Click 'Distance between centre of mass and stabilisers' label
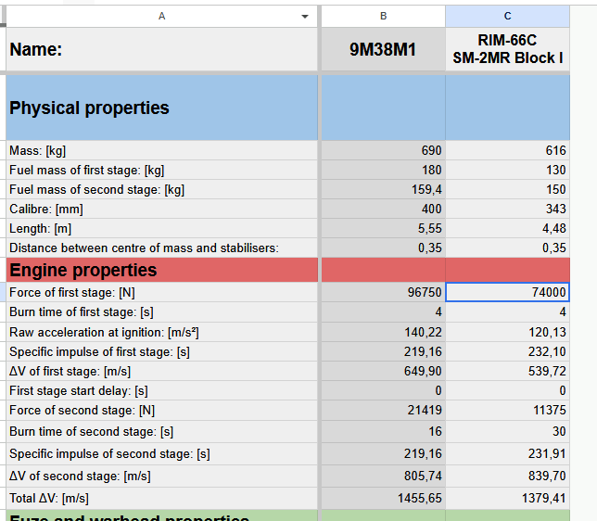597x521 pixels. coord(144,248)
